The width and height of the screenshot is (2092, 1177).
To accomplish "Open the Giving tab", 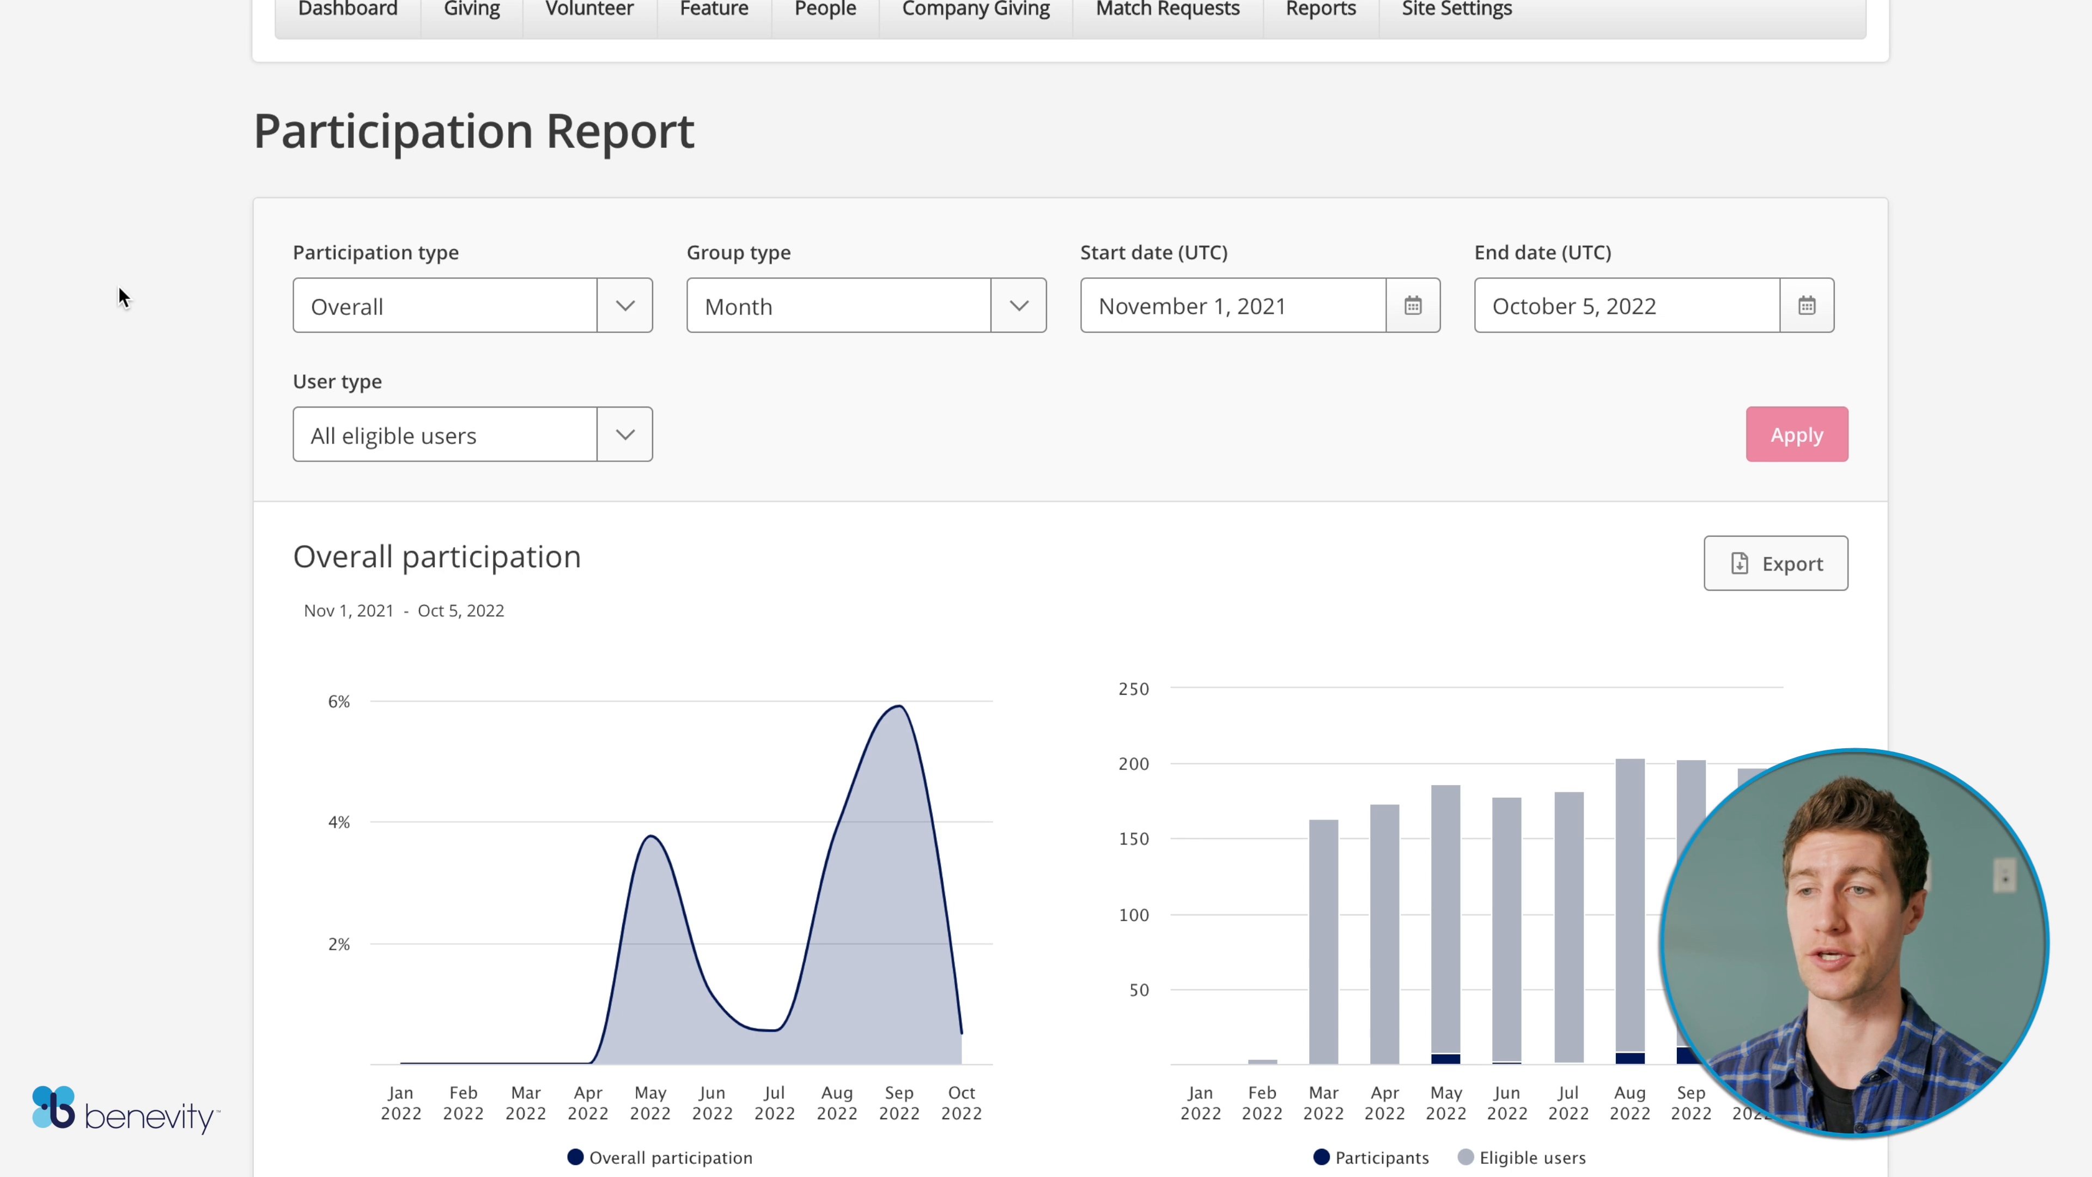I will pos(472,10).
